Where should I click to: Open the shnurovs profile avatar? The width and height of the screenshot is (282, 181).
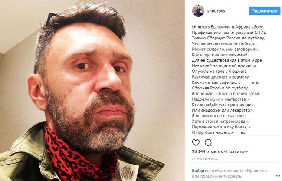coord(198,11)
